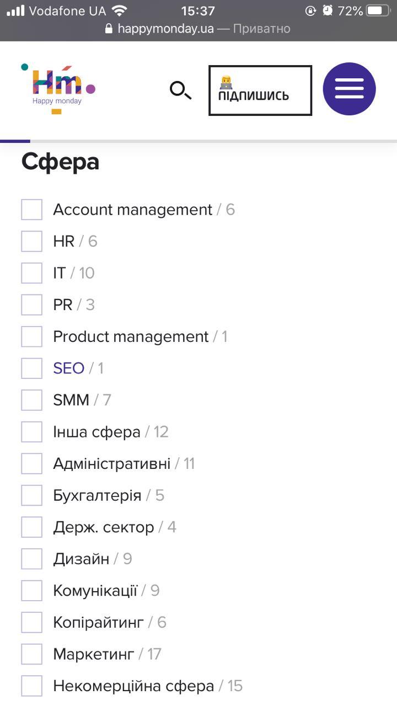Screen dimensions: 397x706
Task: Enable the SMM filter
Action: (31, 399)
